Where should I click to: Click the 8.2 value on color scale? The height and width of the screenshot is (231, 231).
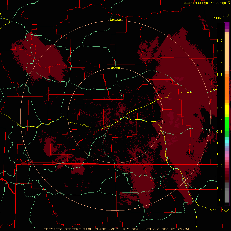point(219,52)
